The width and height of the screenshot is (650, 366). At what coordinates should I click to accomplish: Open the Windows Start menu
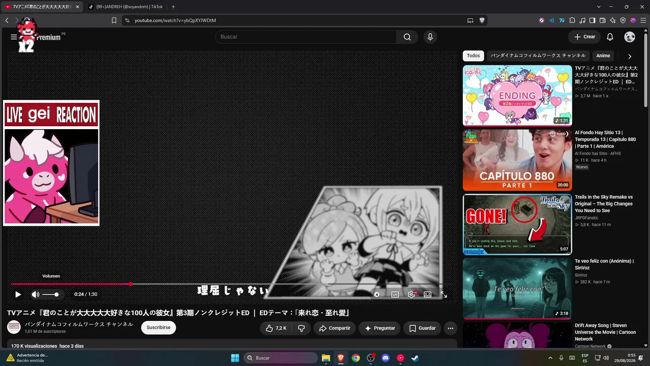click(235, 358)
